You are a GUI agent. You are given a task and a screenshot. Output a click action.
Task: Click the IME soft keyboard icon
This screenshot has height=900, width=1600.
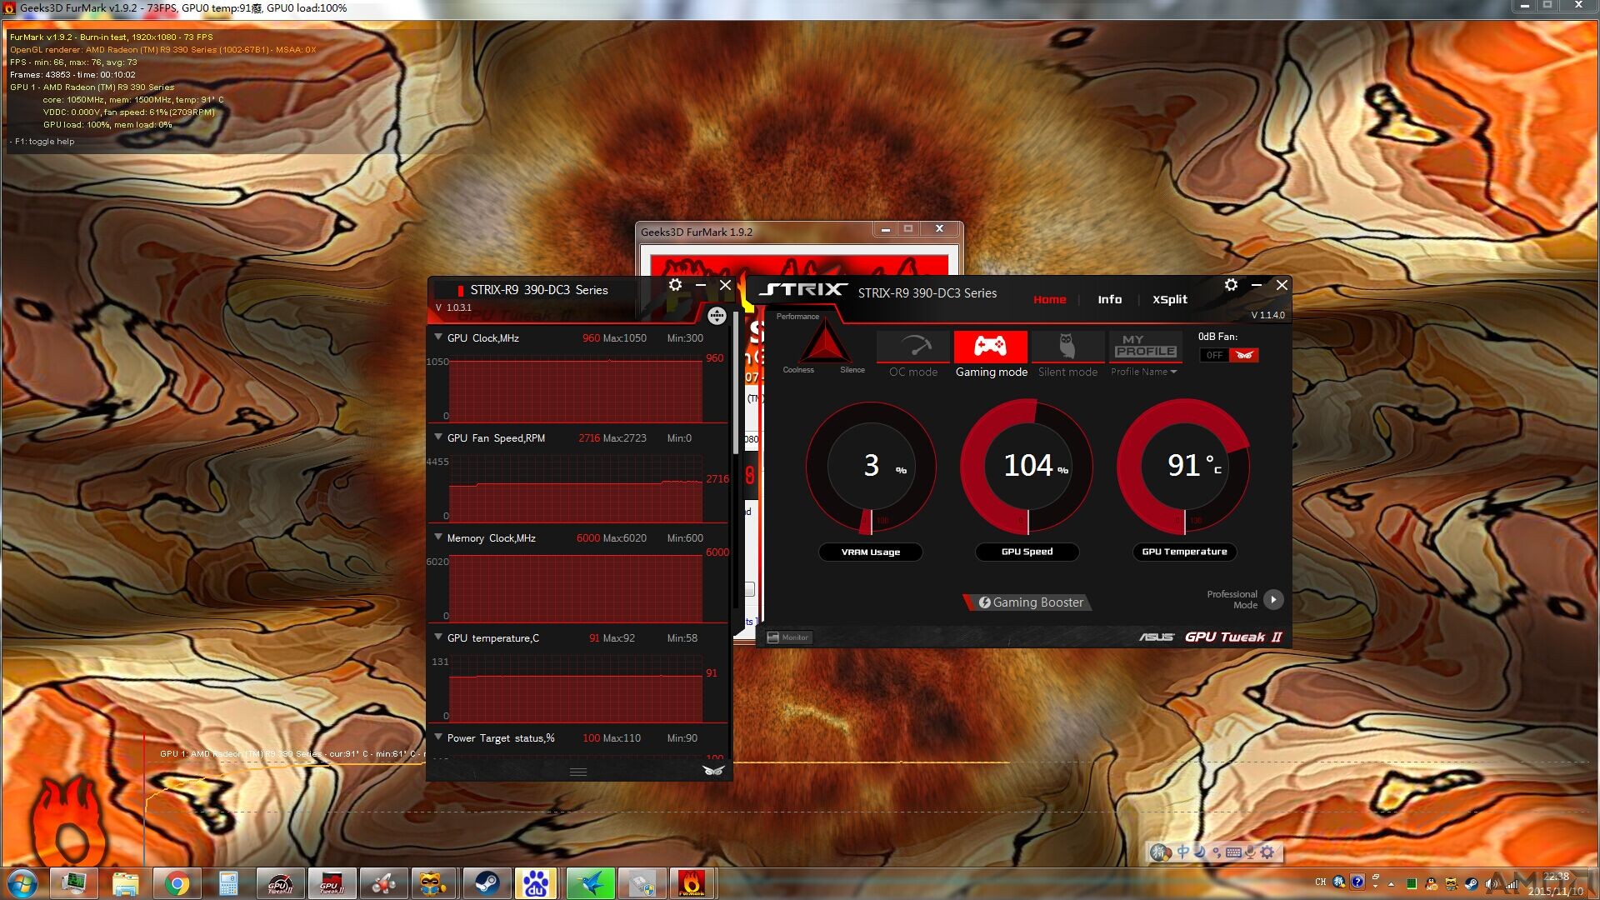click(x=1234, y=852)
